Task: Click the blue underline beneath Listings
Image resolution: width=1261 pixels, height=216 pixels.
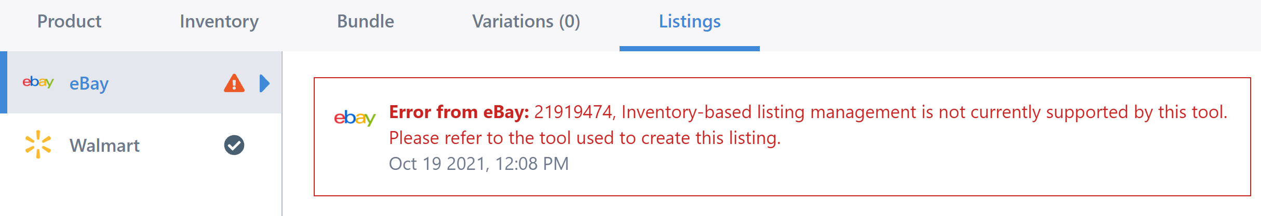Action: [x=690, y=49]
